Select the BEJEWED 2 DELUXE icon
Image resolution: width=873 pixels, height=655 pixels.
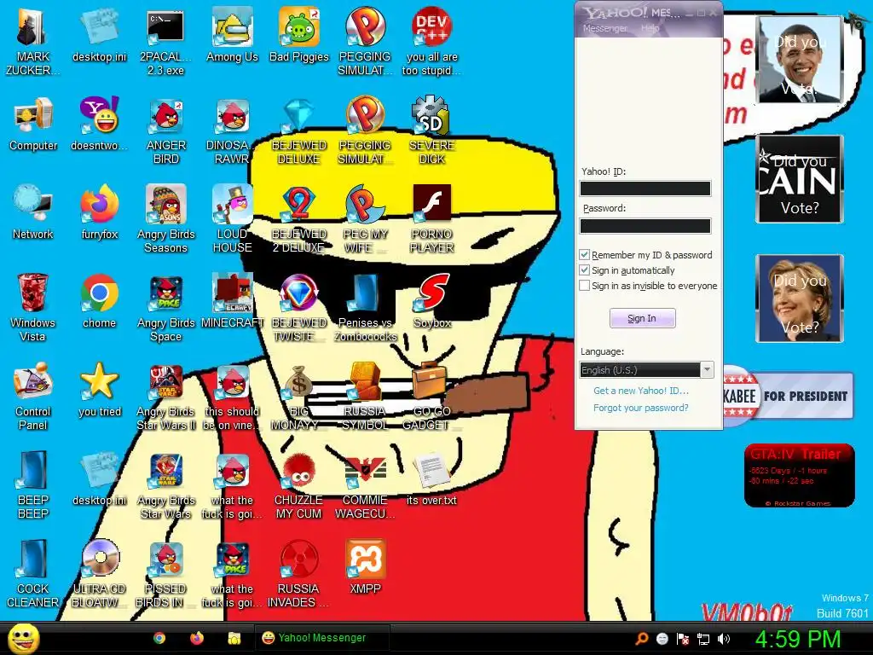click(299, 219)
